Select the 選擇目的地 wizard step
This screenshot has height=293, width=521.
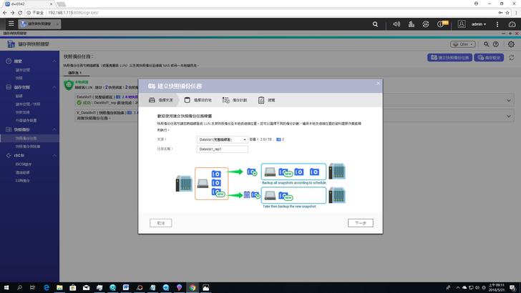click(x=197, y=100)
